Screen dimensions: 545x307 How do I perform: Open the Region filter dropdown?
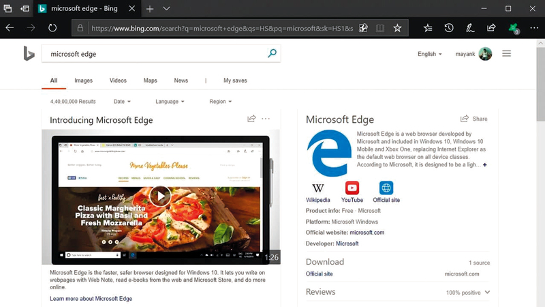point(220,102)
